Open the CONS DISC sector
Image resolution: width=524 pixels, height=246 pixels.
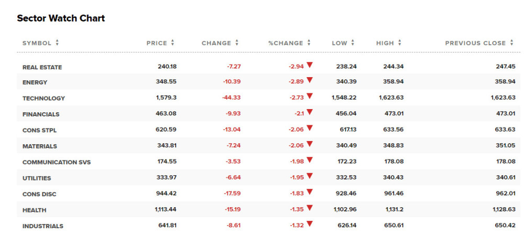click(39, 194)
